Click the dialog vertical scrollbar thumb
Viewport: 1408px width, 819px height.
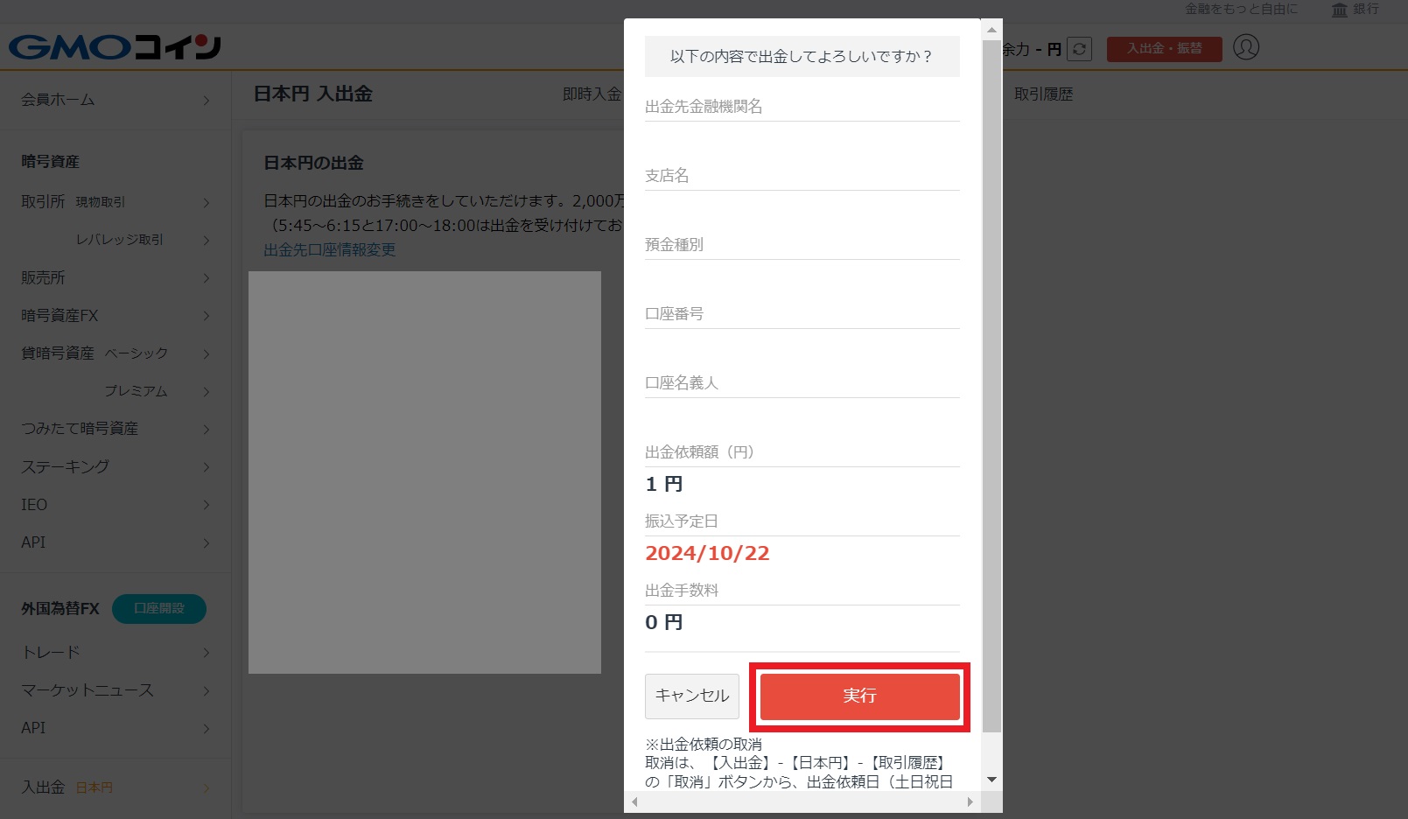(991, 386)
